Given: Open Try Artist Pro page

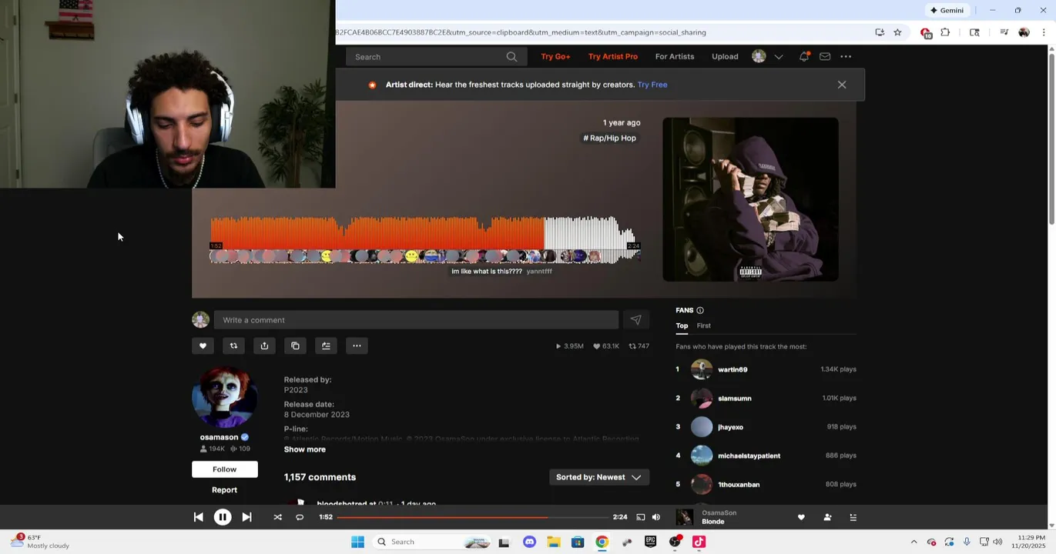Looking at the screenshot, I should (x=613, y=56).
